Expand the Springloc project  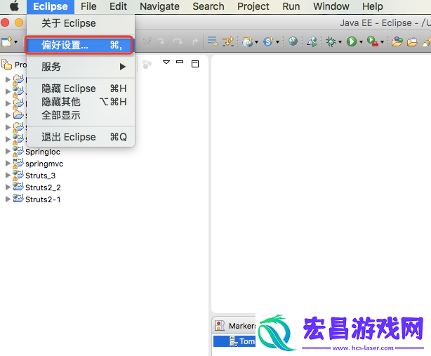[x=8, y=152]
